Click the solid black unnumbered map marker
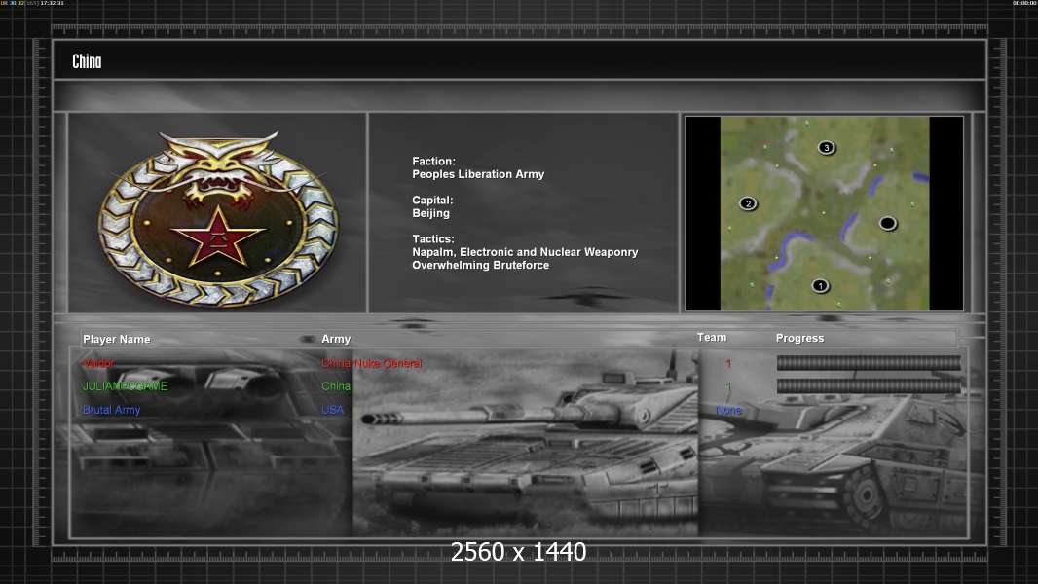The image size is (1038, 584). pos(888,223)
